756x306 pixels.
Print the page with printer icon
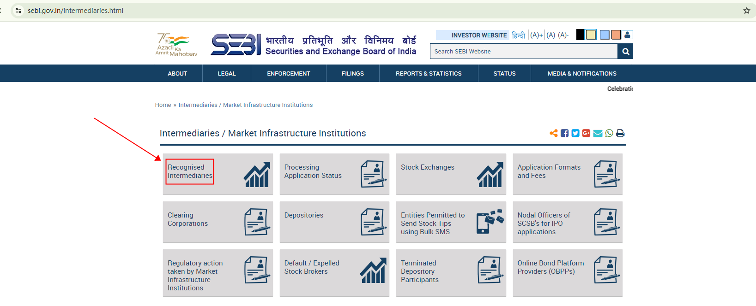(620, 133)
